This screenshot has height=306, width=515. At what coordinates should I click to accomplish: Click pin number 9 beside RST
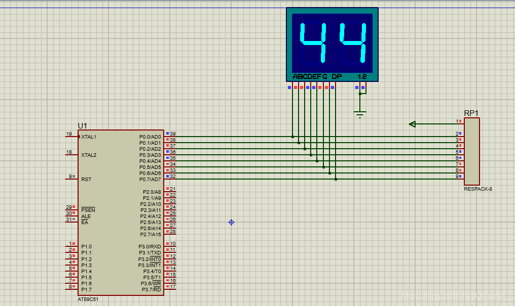[70, 176]
